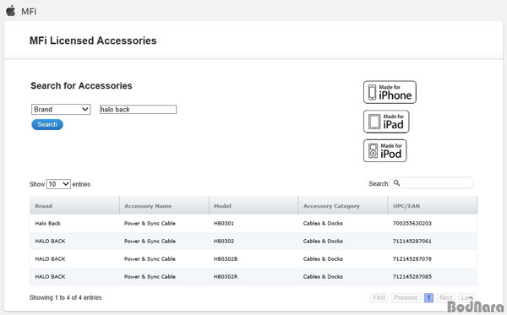Viewport: 507px width, 315px height.
Task: Sort by the Brand column header
Action: [x=74, y=205]
